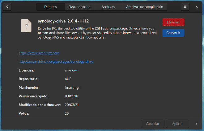This screenshot has width=204, height=131.
Task: Click the Aplicar button
Action: pyautogui.click(x=177, y=124)
